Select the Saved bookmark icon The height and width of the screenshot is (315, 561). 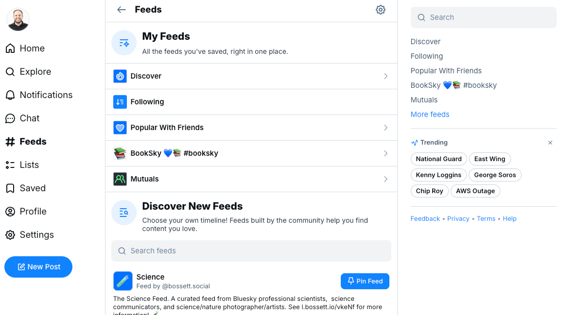10,188
